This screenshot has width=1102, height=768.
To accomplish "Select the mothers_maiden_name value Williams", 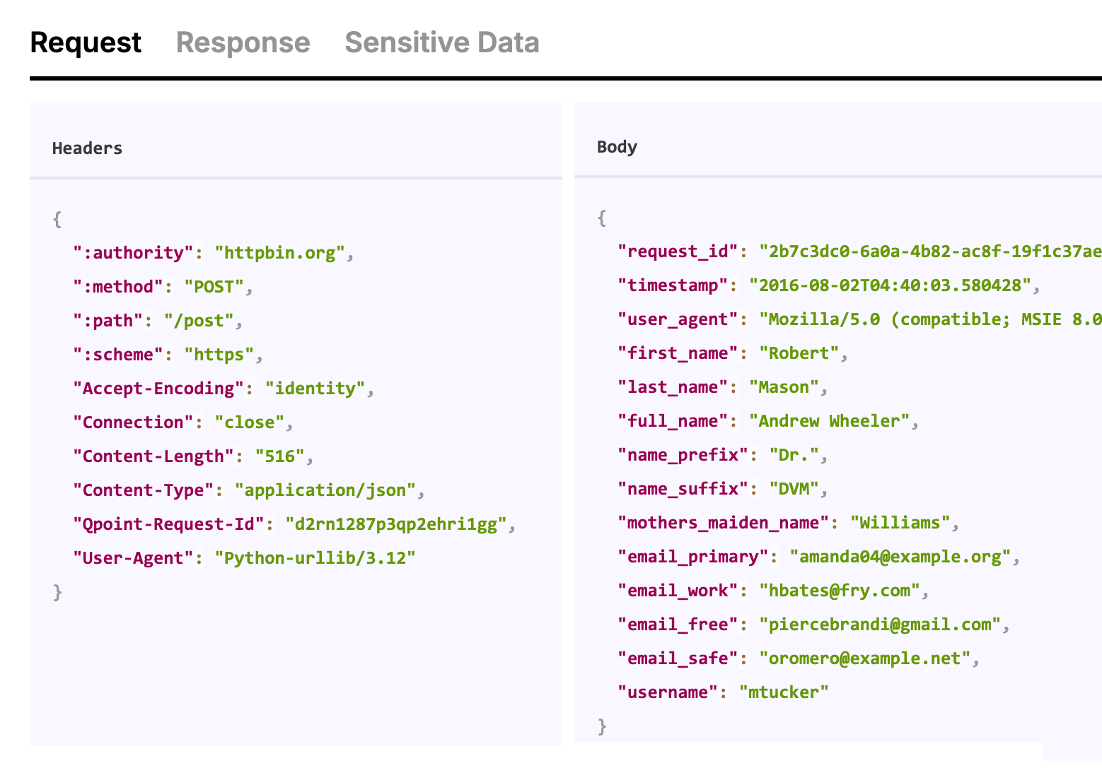I will [x=900, y=522].
